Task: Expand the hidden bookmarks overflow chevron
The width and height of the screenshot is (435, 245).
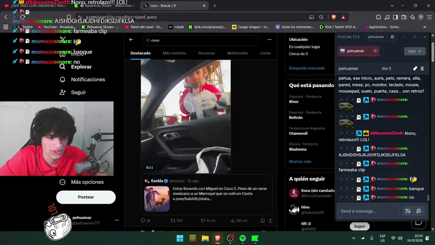Action: pyautogui.click(x=424, y=27)
